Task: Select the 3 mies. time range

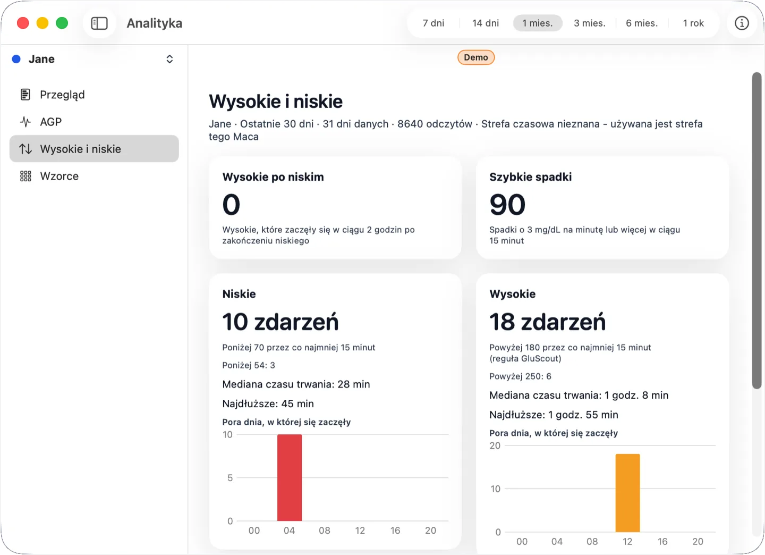Action: (590, 23)
